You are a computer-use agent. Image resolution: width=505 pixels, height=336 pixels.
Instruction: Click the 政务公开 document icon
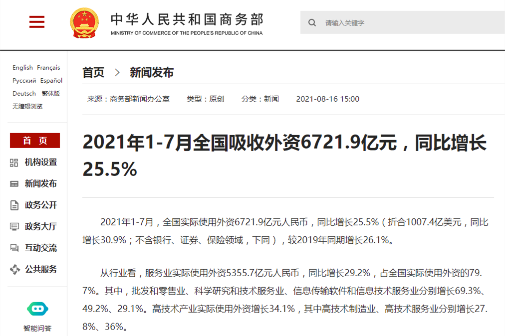[14, 205]
